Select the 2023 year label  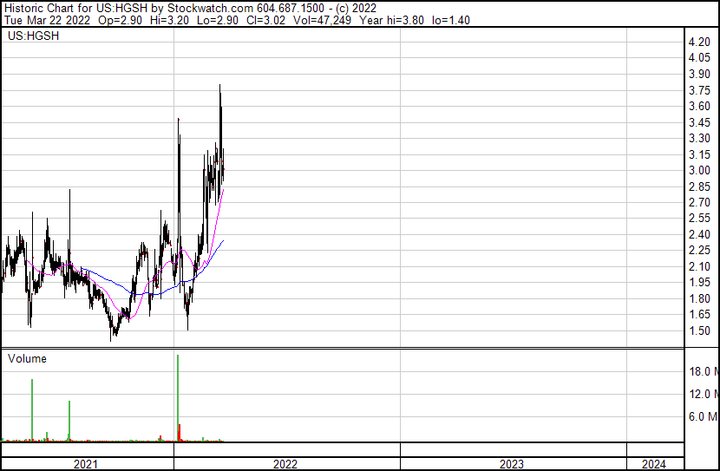[x=512, y=464]
